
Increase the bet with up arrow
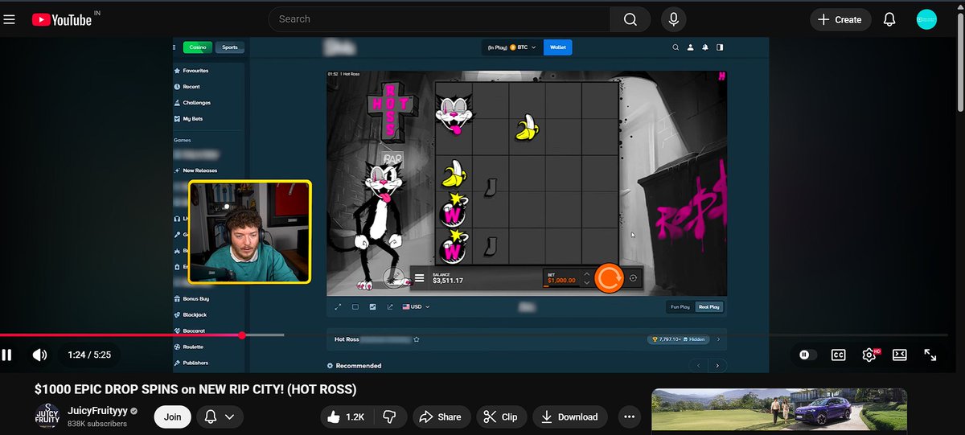(x=586, y=274)
